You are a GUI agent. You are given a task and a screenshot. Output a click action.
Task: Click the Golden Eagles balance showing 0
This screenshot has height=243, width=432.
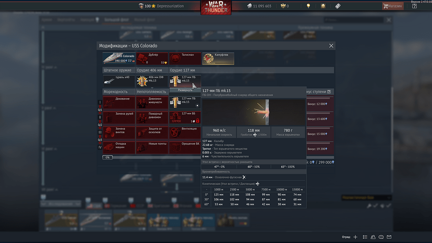[x=285, y=6]
